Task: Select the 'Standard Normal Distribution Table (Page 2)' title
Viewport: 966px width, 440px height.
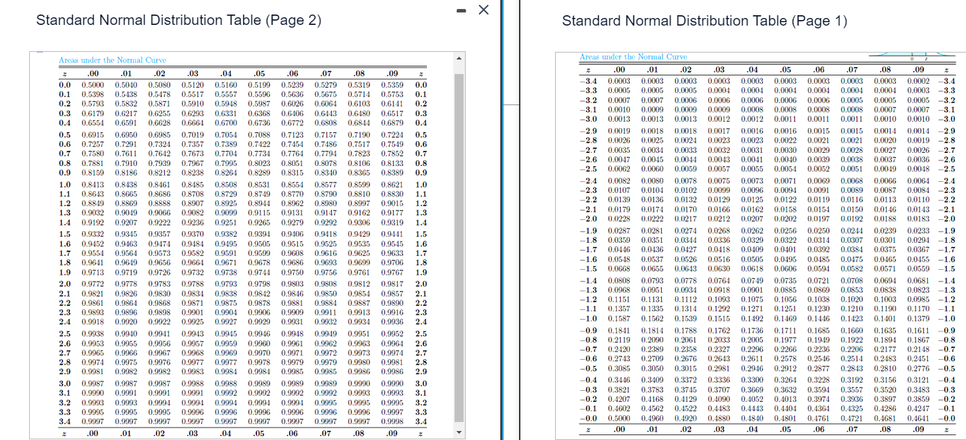Action: pyautogui.click(x=179, y=20)
